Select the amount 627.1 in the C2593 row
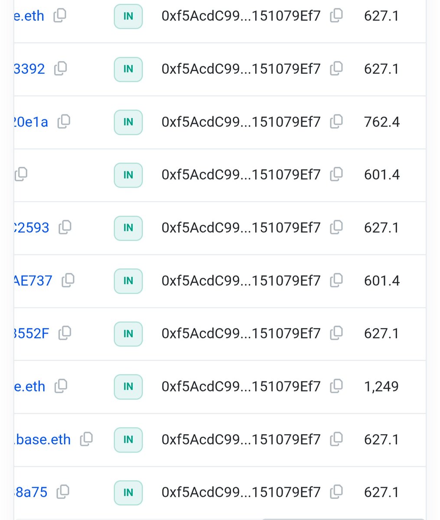Screen dimensions: 440x520 pos(381,227)
